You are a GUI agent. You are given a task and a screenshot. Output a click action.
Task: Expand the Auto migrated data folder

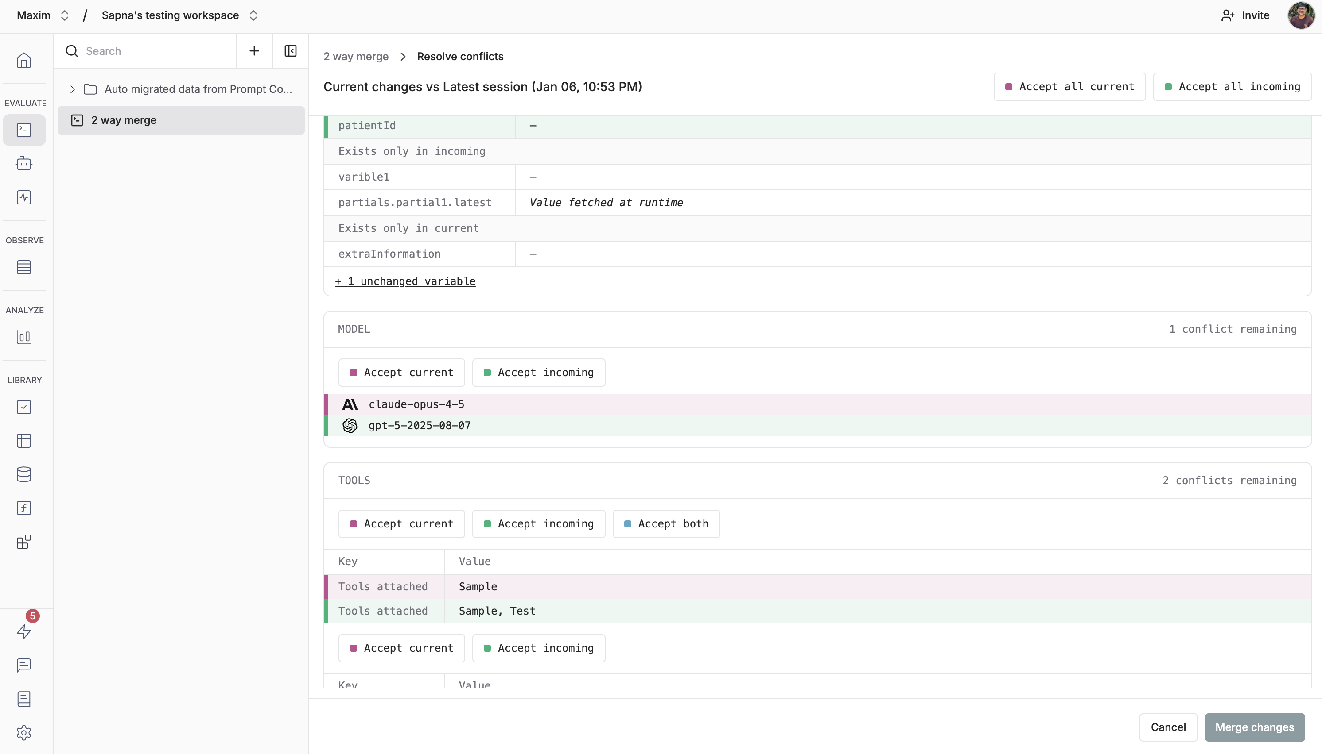click(73, 89)
